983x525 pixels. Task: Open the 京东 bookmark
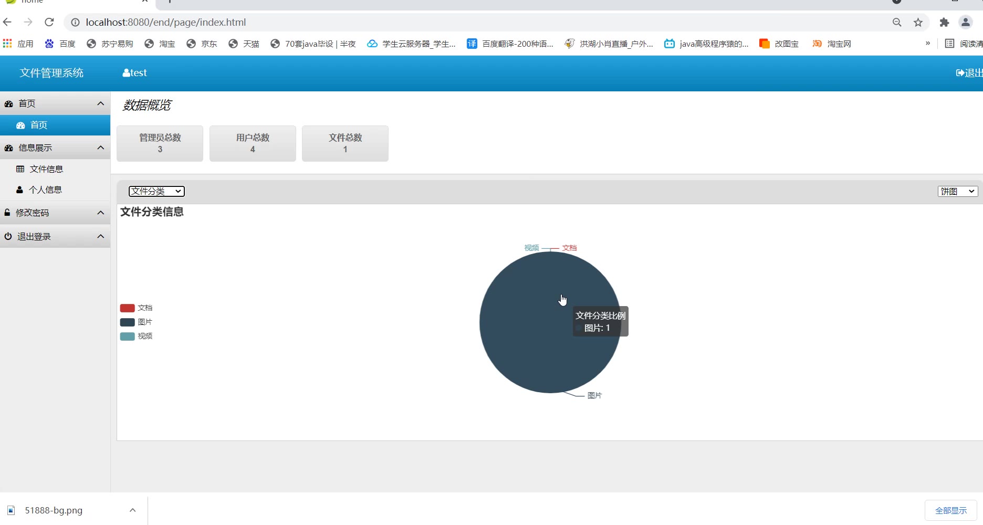click(x=202, y=44)
